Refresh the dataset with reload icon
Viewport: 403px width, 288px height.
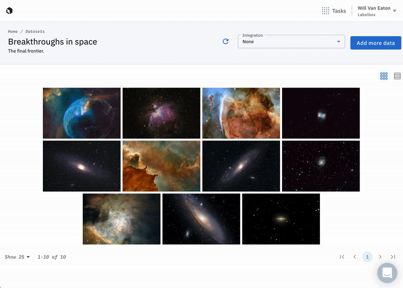tap(226, 41)
